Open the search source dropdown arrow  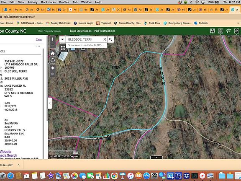click(62, 39)
